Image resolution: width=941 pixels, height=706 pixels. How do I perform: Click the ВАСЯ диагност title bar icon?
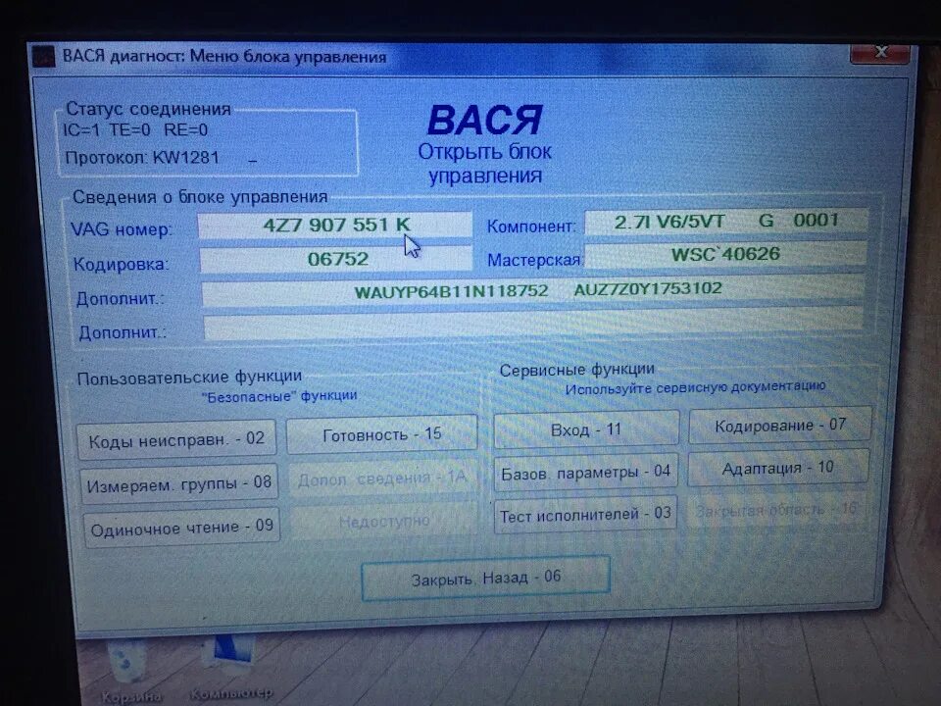pos(43,57)
